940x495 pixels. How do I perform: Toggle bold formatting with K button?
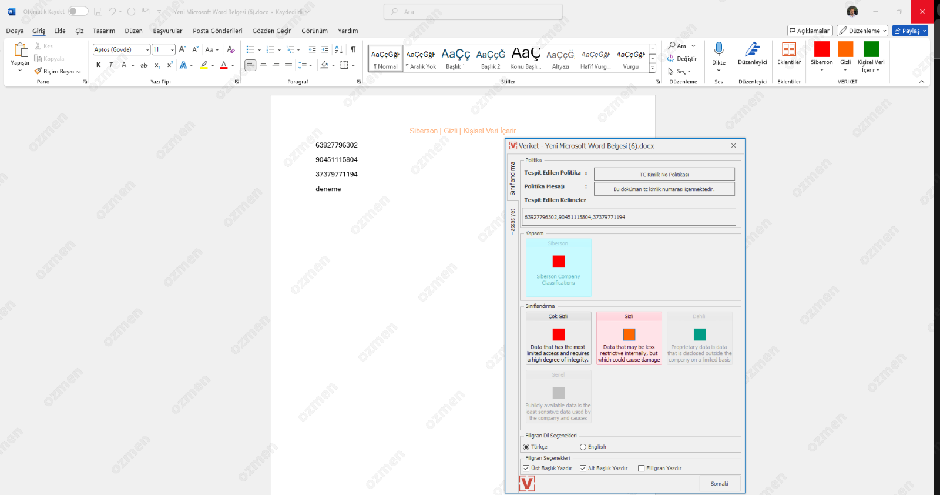98,65
